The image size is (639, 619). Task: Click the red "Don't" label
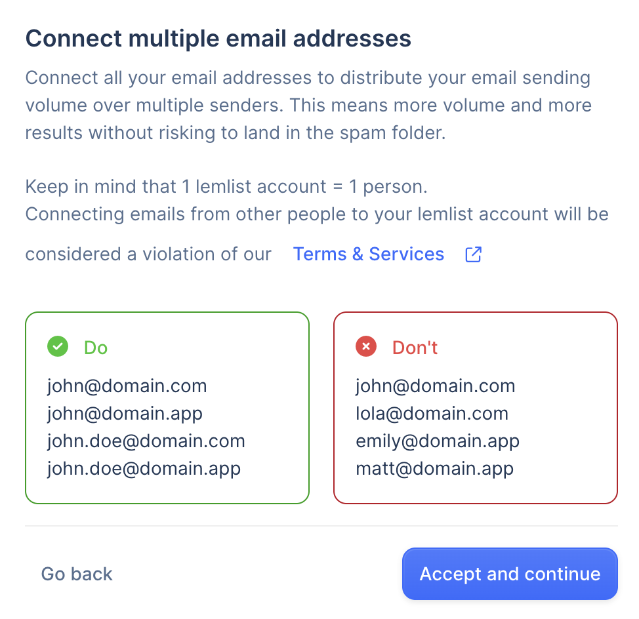click(415, 348)
